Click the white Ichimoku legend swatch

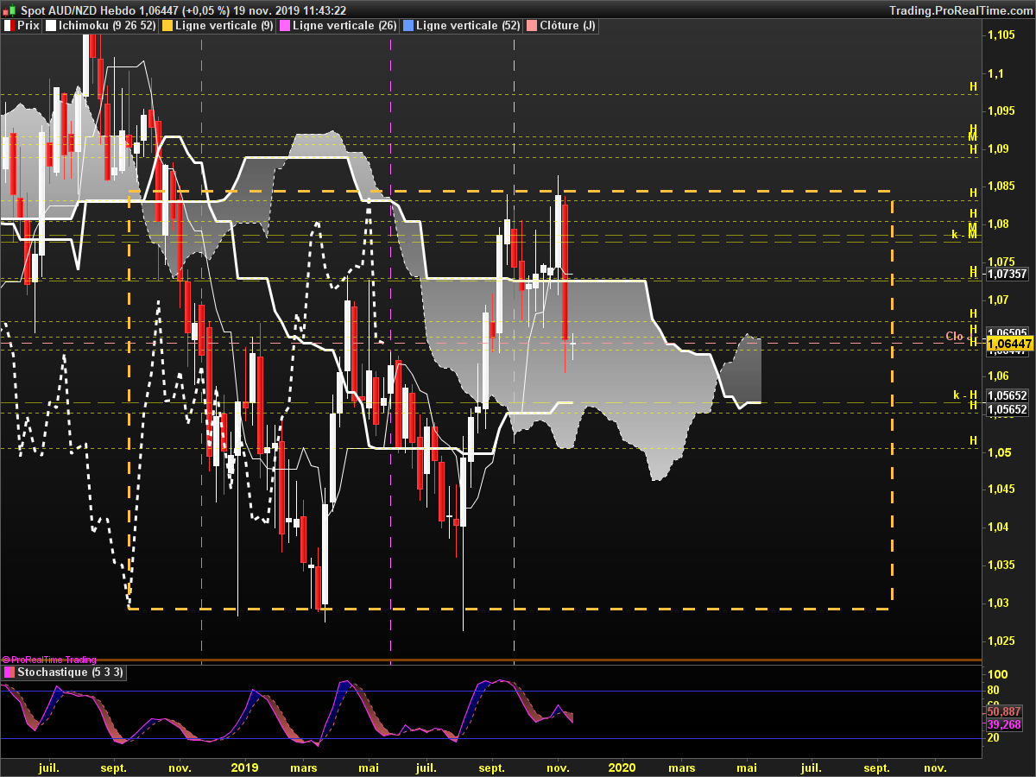[51, 26]
